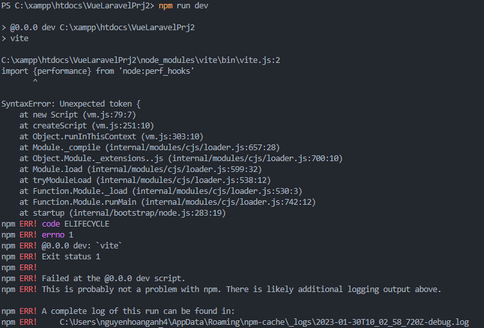
Task: Click the 'Exit status 1' line
Action: click(71, 256)
